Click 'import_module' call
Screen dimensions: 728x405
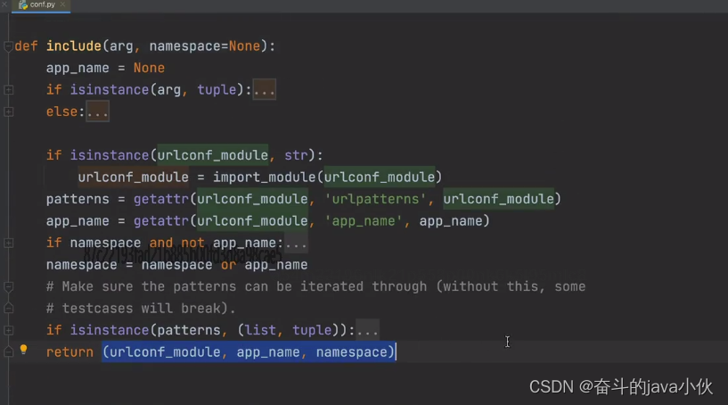(264, 178)
